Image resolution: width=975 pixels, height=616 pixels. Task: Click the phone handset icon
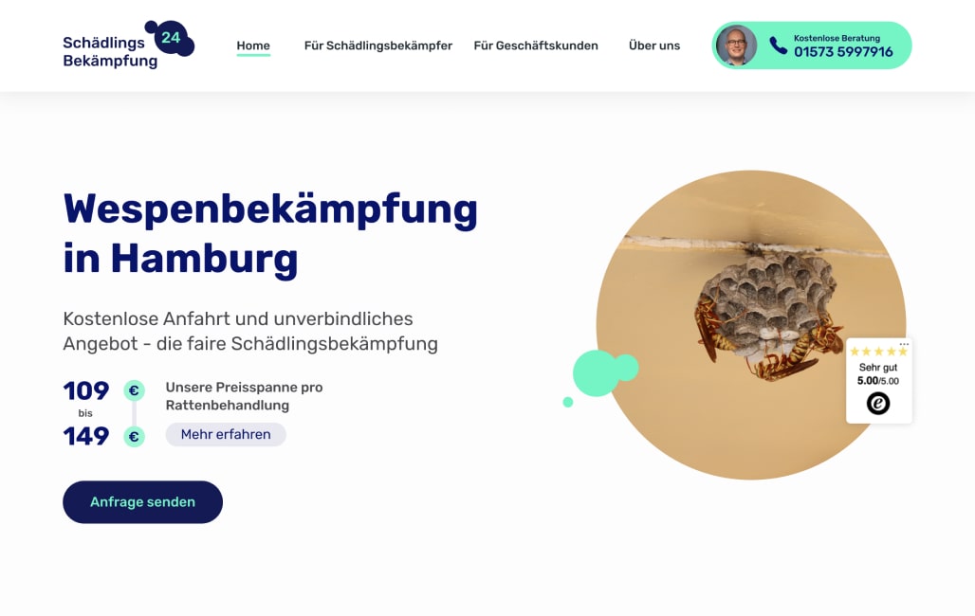[778, 45]
